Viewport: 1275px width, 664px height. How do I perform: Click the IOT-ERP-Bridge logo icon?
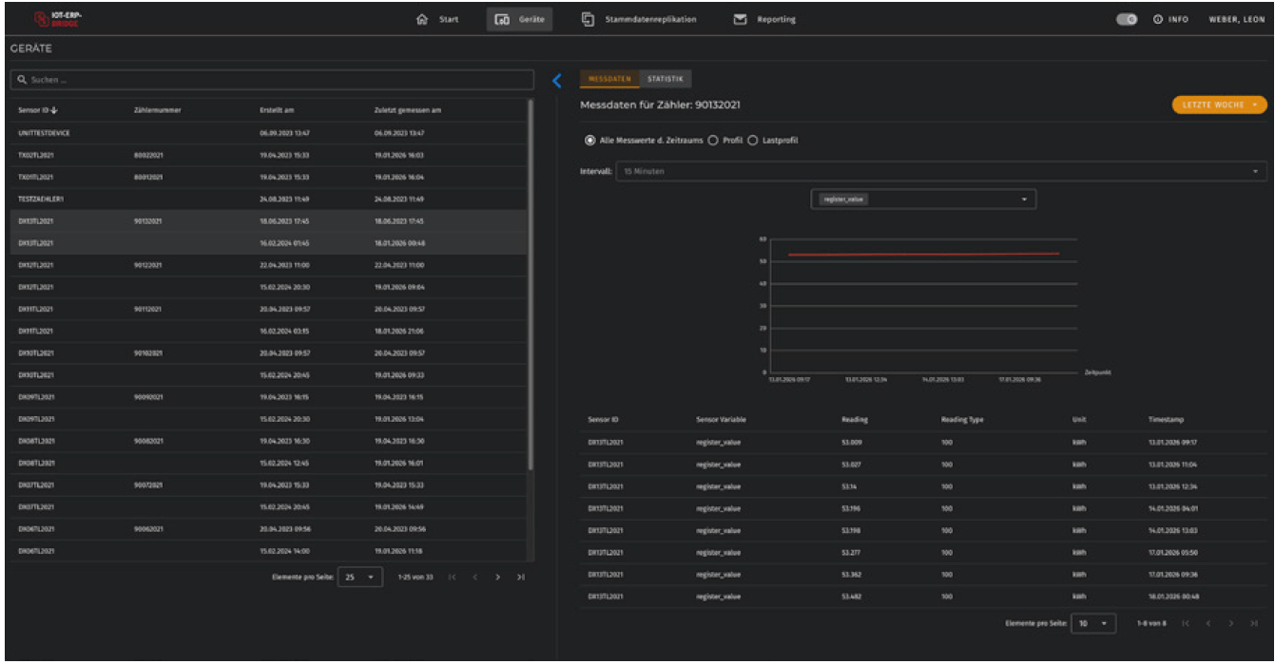pyautogui.click(x=41, y=19)
